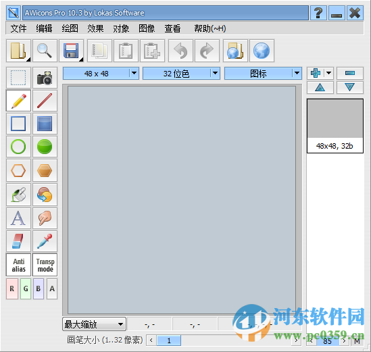Open the 最大缩放 zoom dropdown
Screen dimensions: 371x352
point(94,324)
